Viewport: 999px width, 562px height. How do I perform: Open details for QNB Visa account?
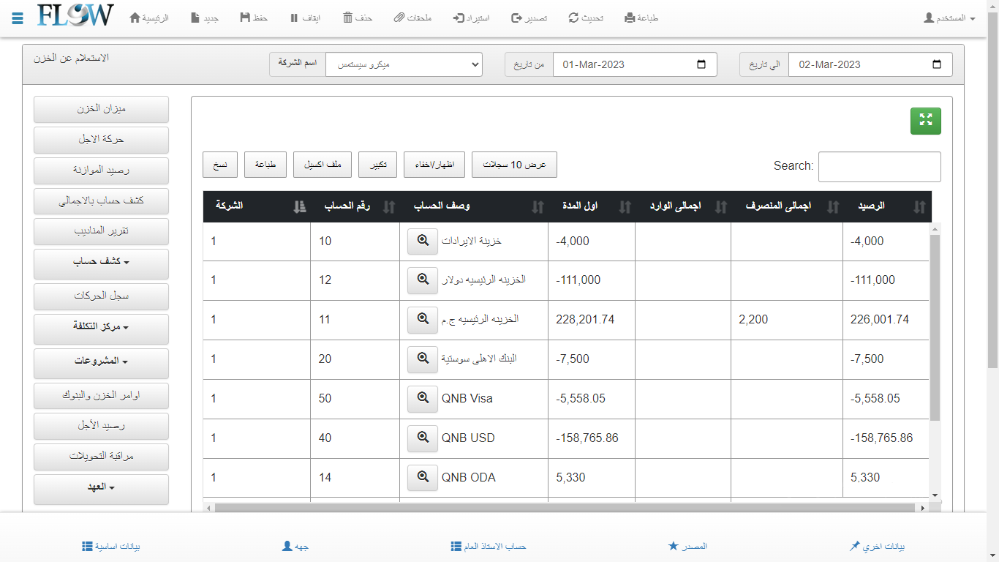pyautogui.click(x=422, y=399)
